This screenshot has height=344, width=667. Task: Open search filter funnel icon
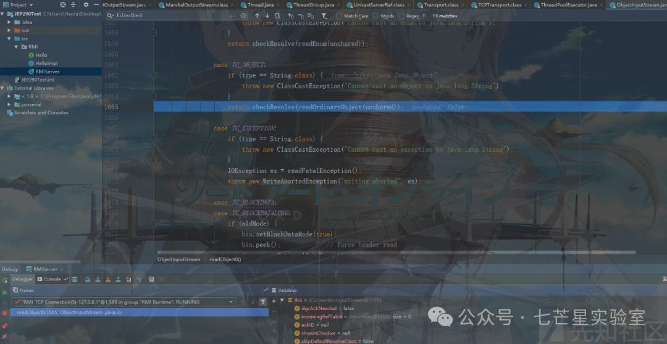tap(324, 15)
